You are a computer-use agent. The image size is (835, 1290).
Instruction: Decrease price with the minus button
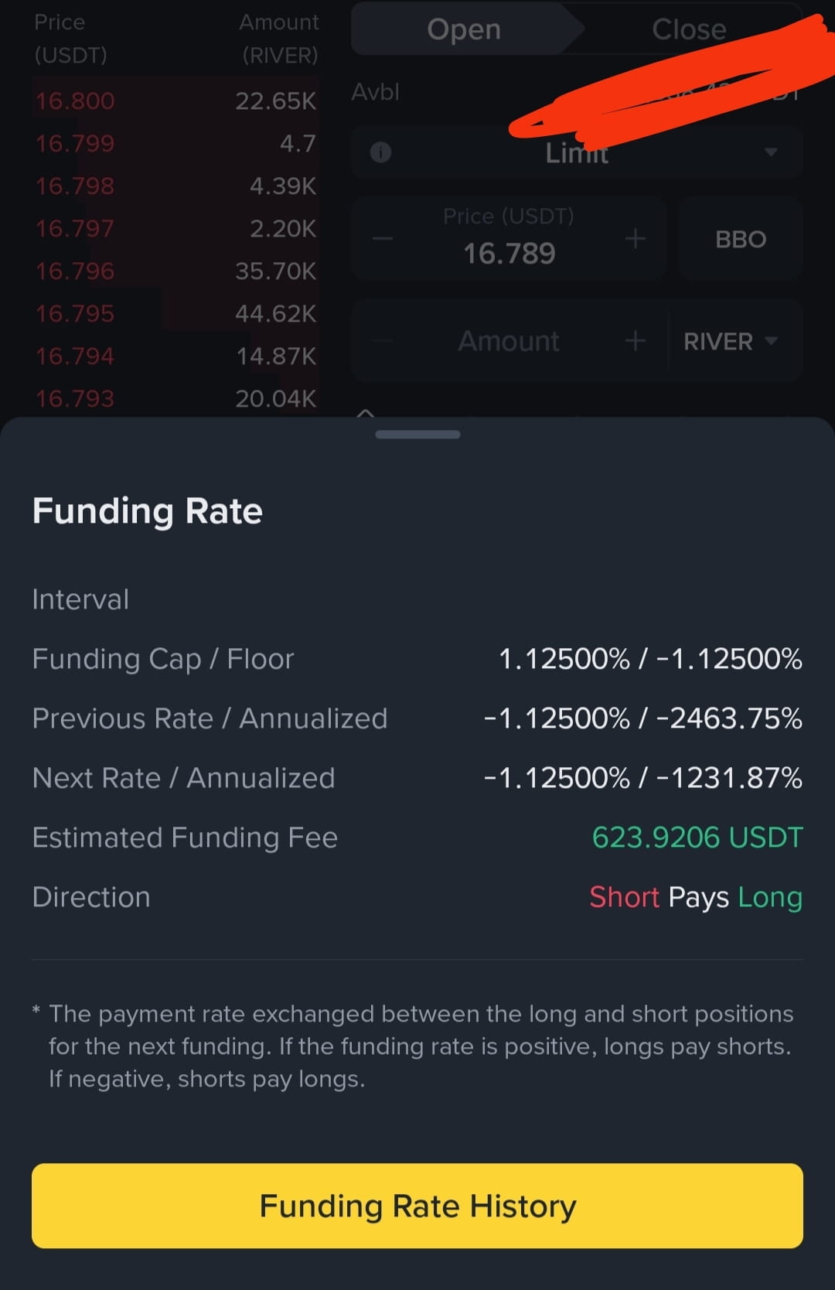(x=383, y=238)
